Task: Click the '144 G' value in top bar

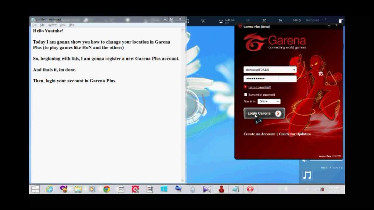Action: coord(296,20)
